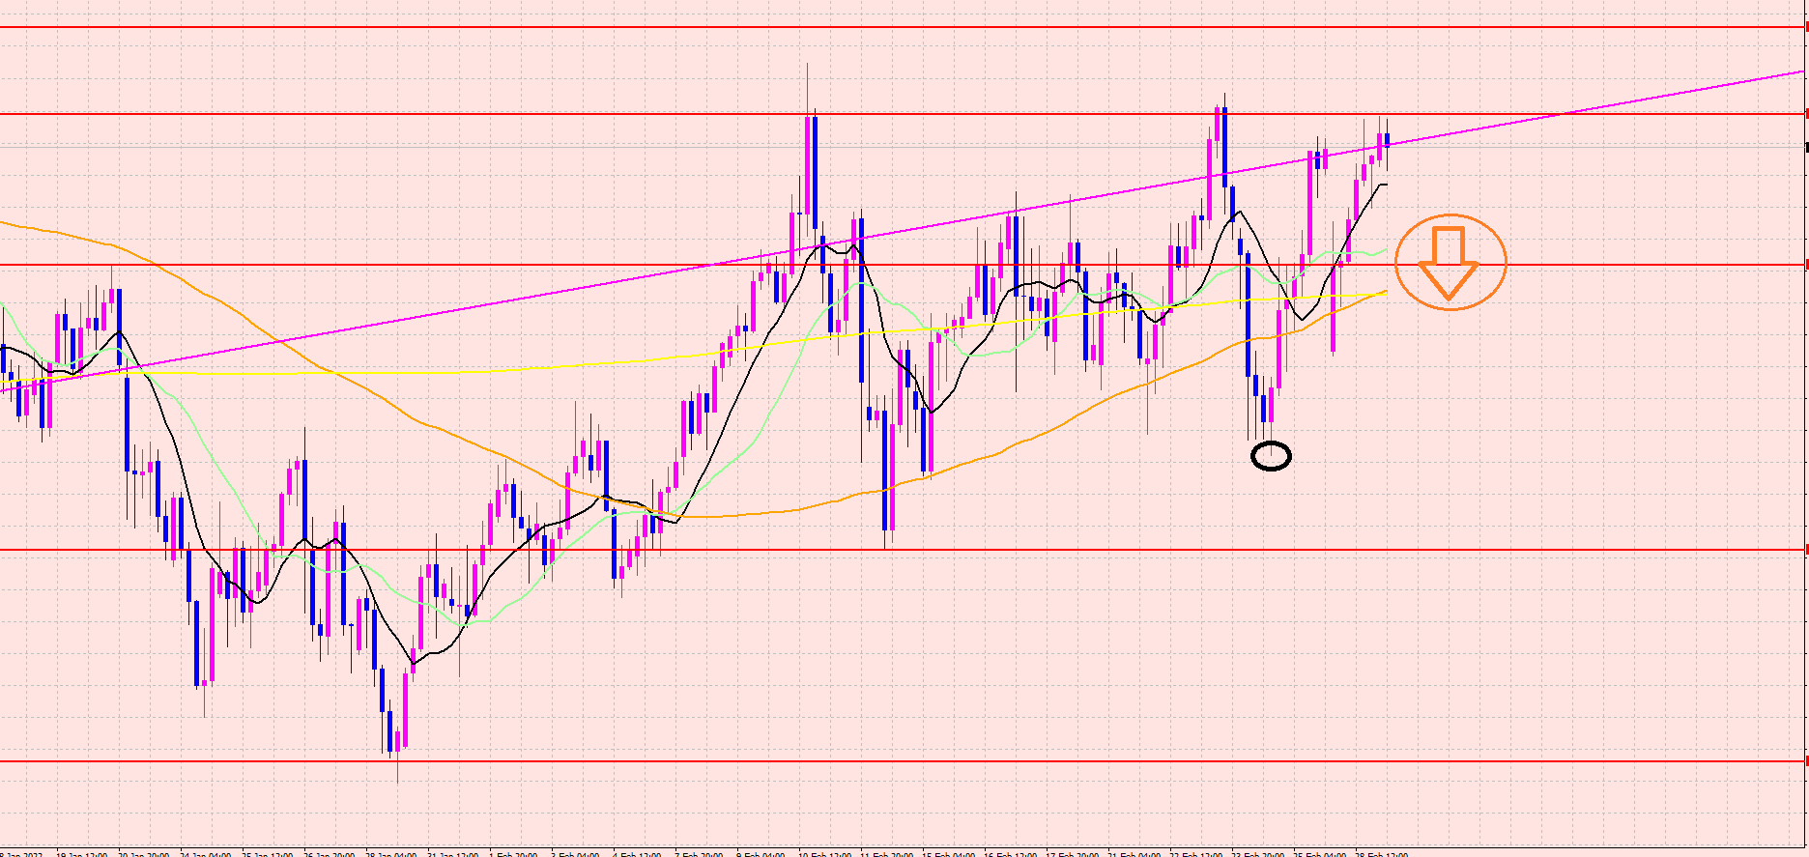Click the 28 Feb 12:00 time axis label
The width and height of the screenshot is (1809, 857).
pyautogui.click(x=1380, y=853)
